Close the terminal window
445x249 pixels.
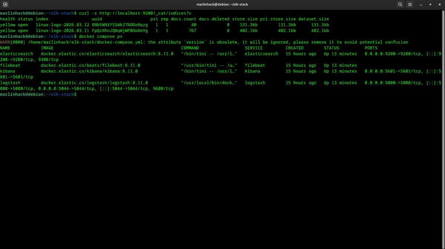point(439,4)
